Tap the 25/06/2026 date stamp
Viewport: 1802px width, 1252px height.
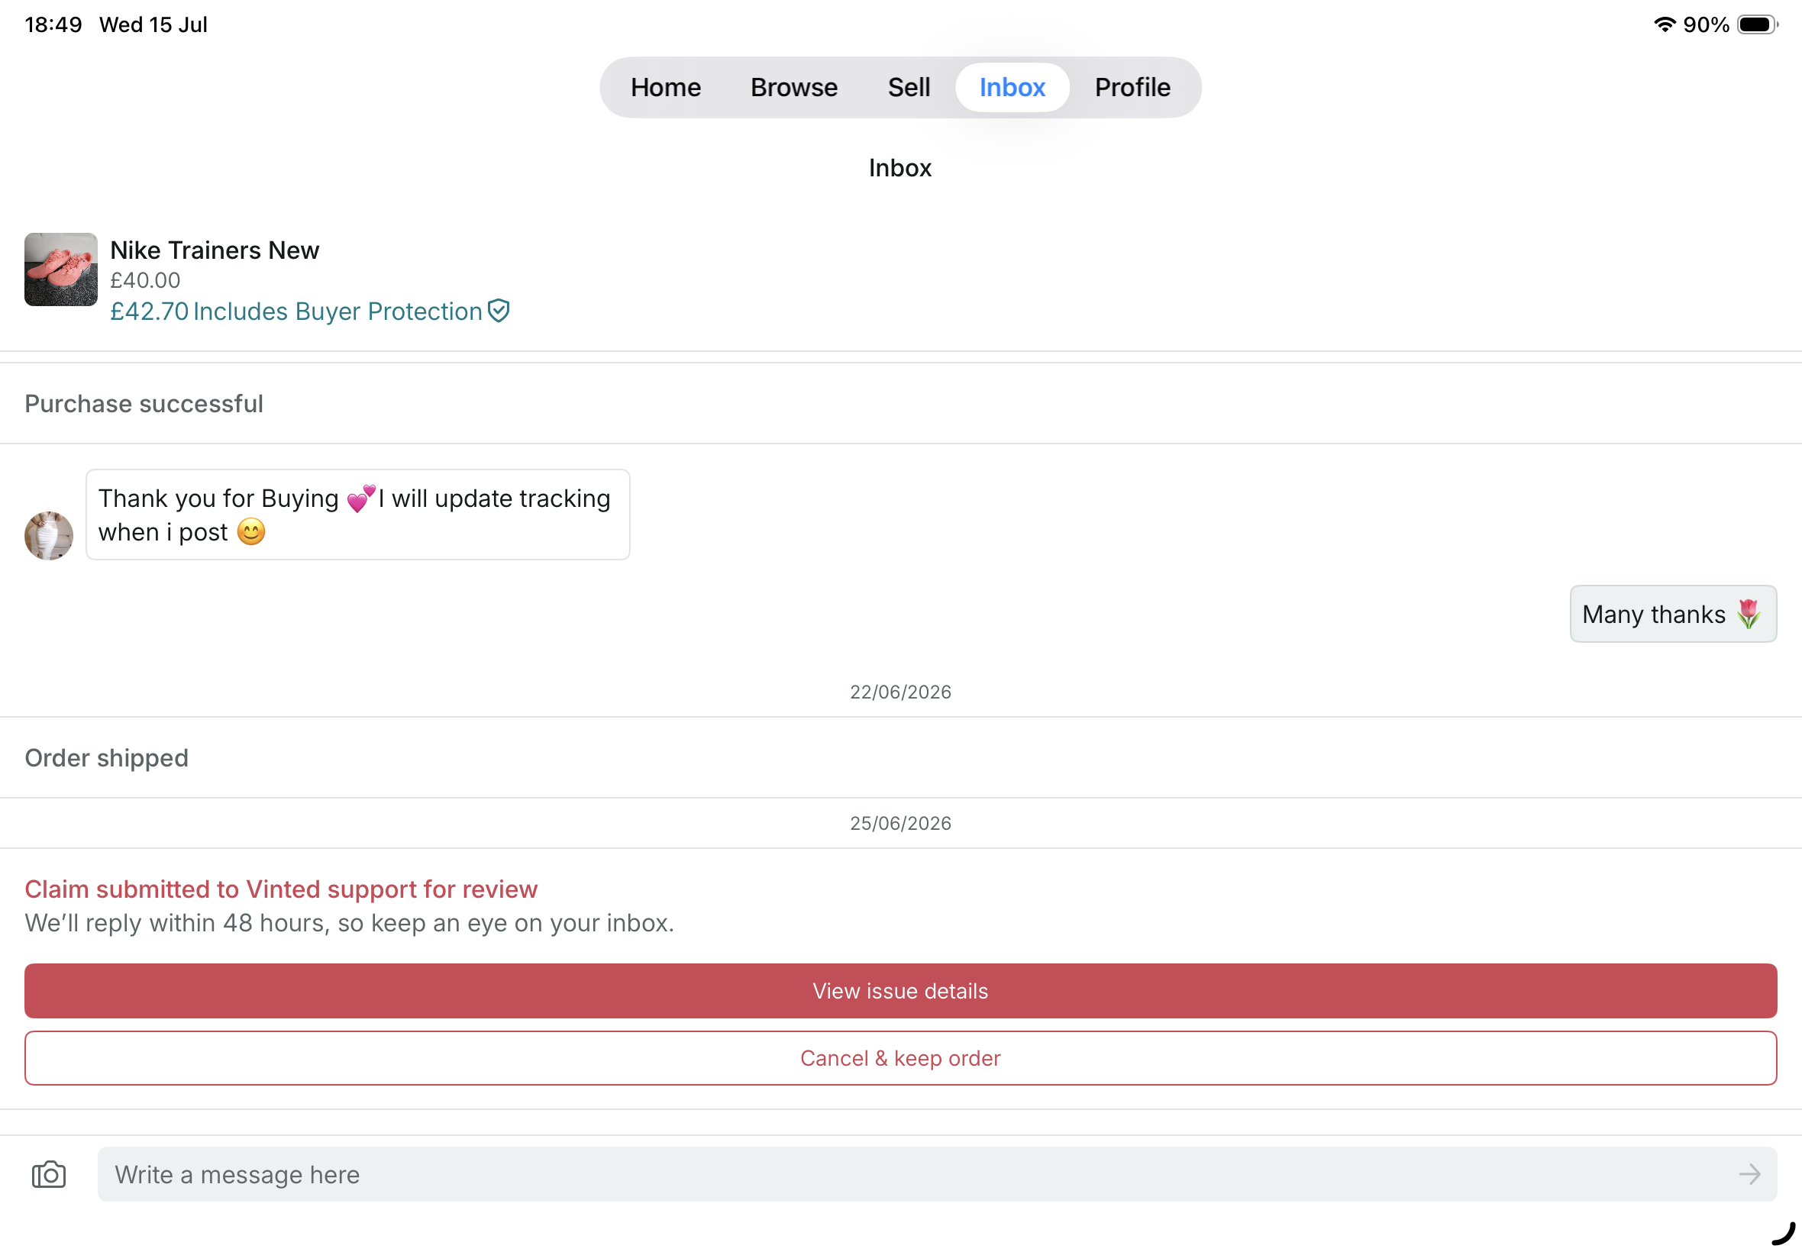(x=900, y=823)
